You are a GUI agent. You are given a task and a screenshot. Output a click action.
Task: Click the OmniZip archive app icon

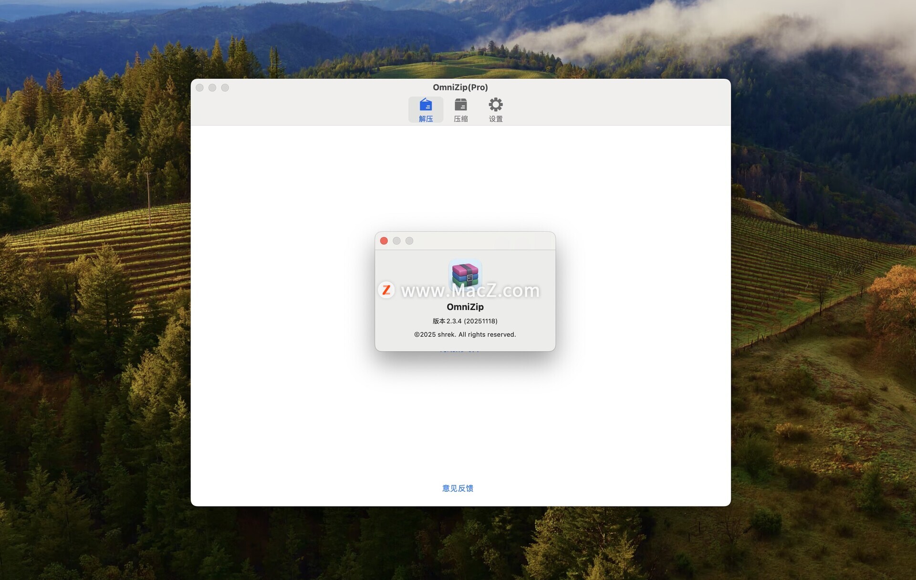465,273
